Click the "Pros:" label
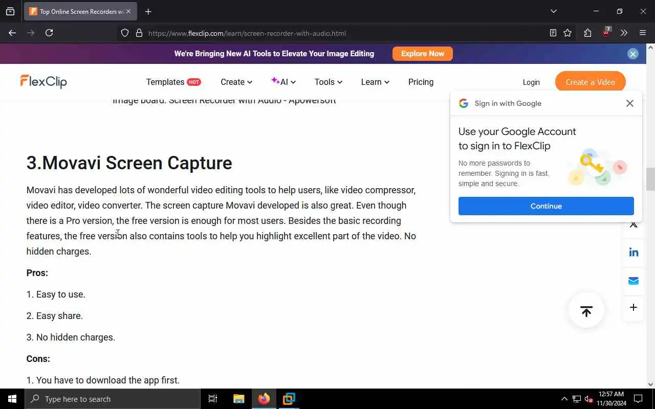This screenshot has height=409, width=655. (37, 273)
